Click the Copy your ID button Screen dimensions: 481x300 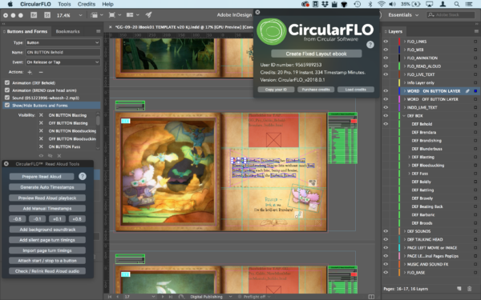coord(276,90)
